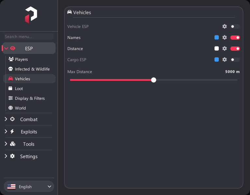Click the "Vehicle ESP" label text

pos(78,26)
